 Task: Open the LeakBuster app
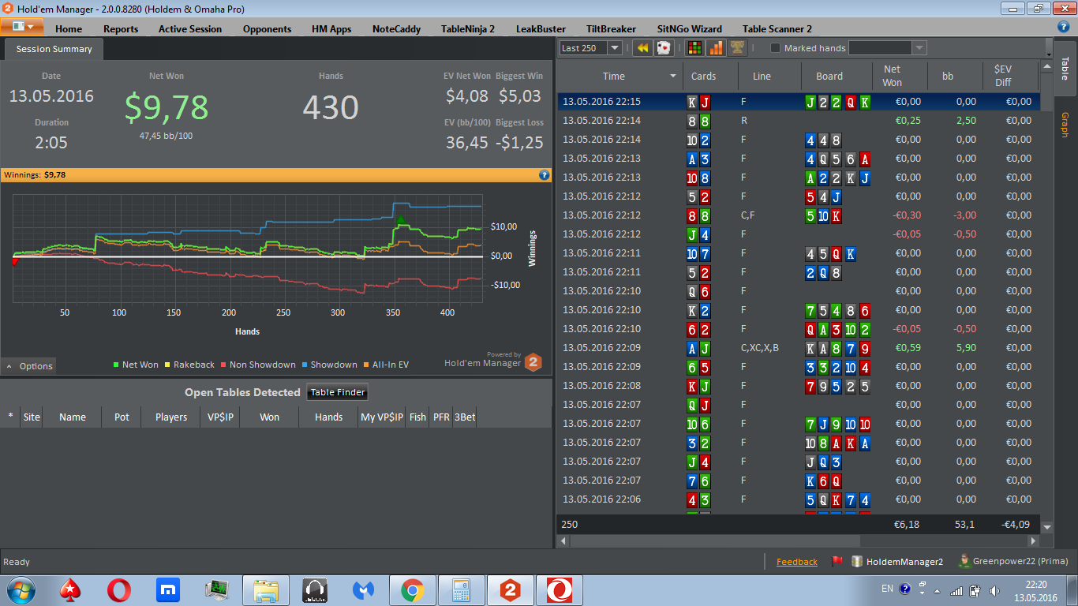point(541,29)
